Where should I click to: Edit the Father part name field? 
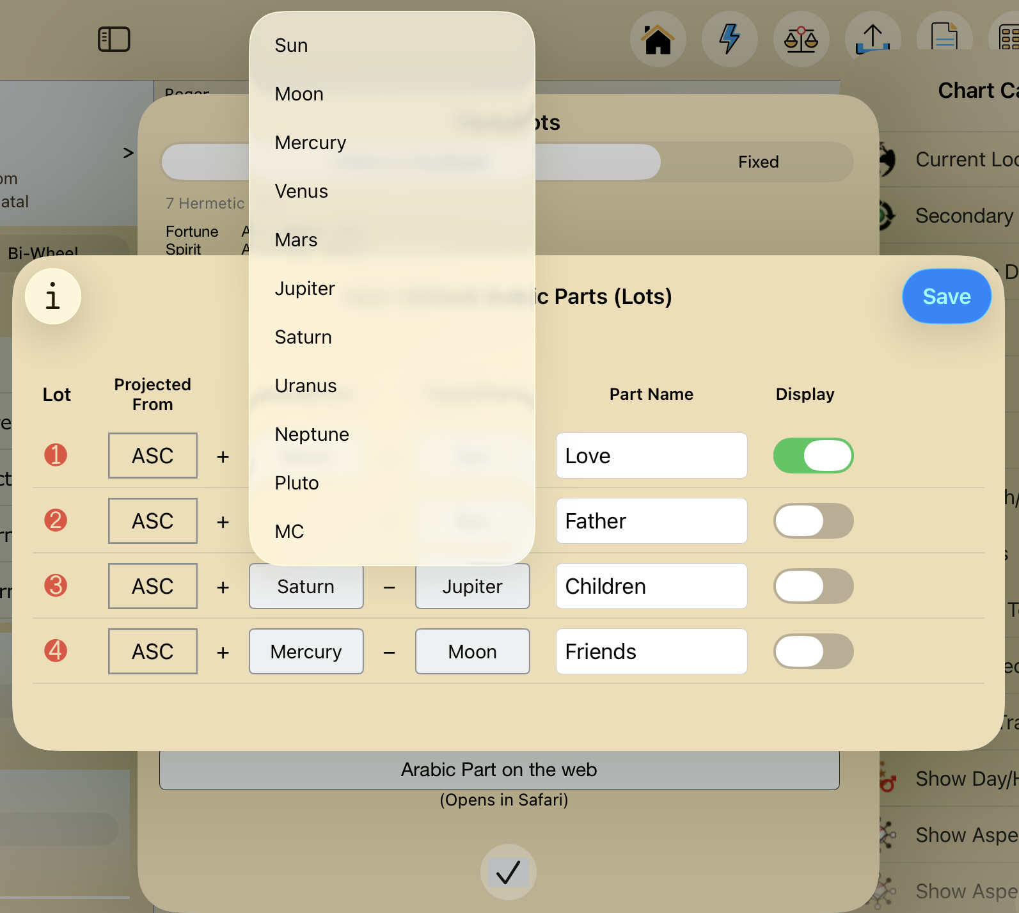[652, 521]
